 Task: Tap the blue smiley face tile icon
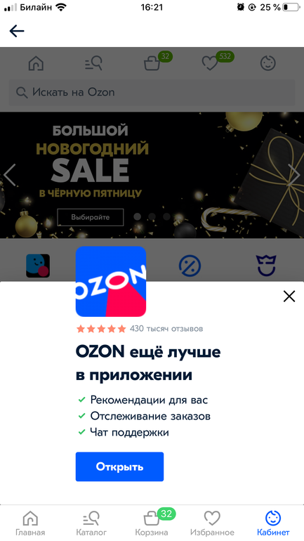(38, 266)
